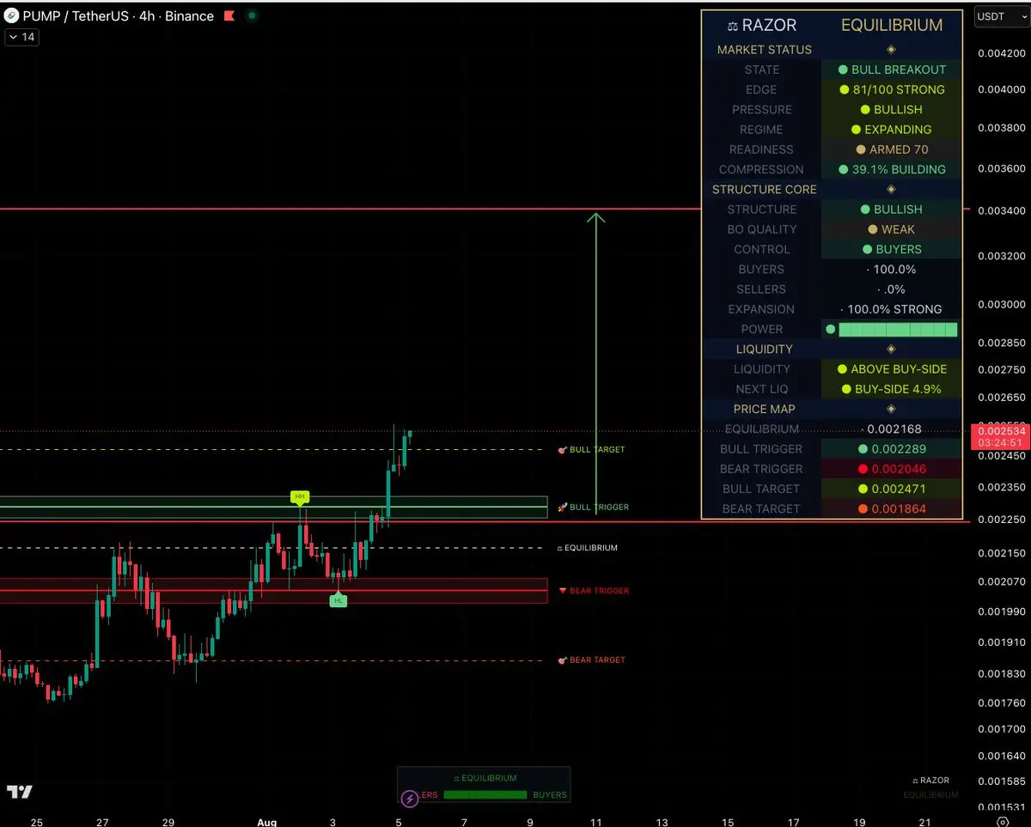1031x827 pixels.
Task: Click the red flag icon beside Binance
Action: tap(229, 16)
